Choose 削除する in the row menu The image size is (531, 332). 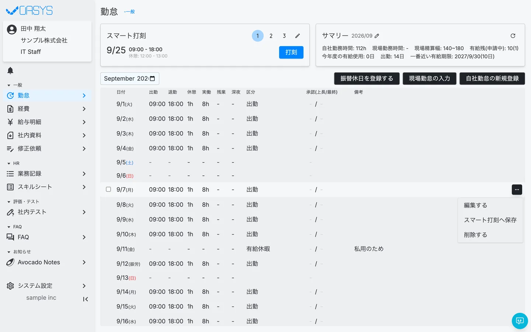click(x=490, y=235)
